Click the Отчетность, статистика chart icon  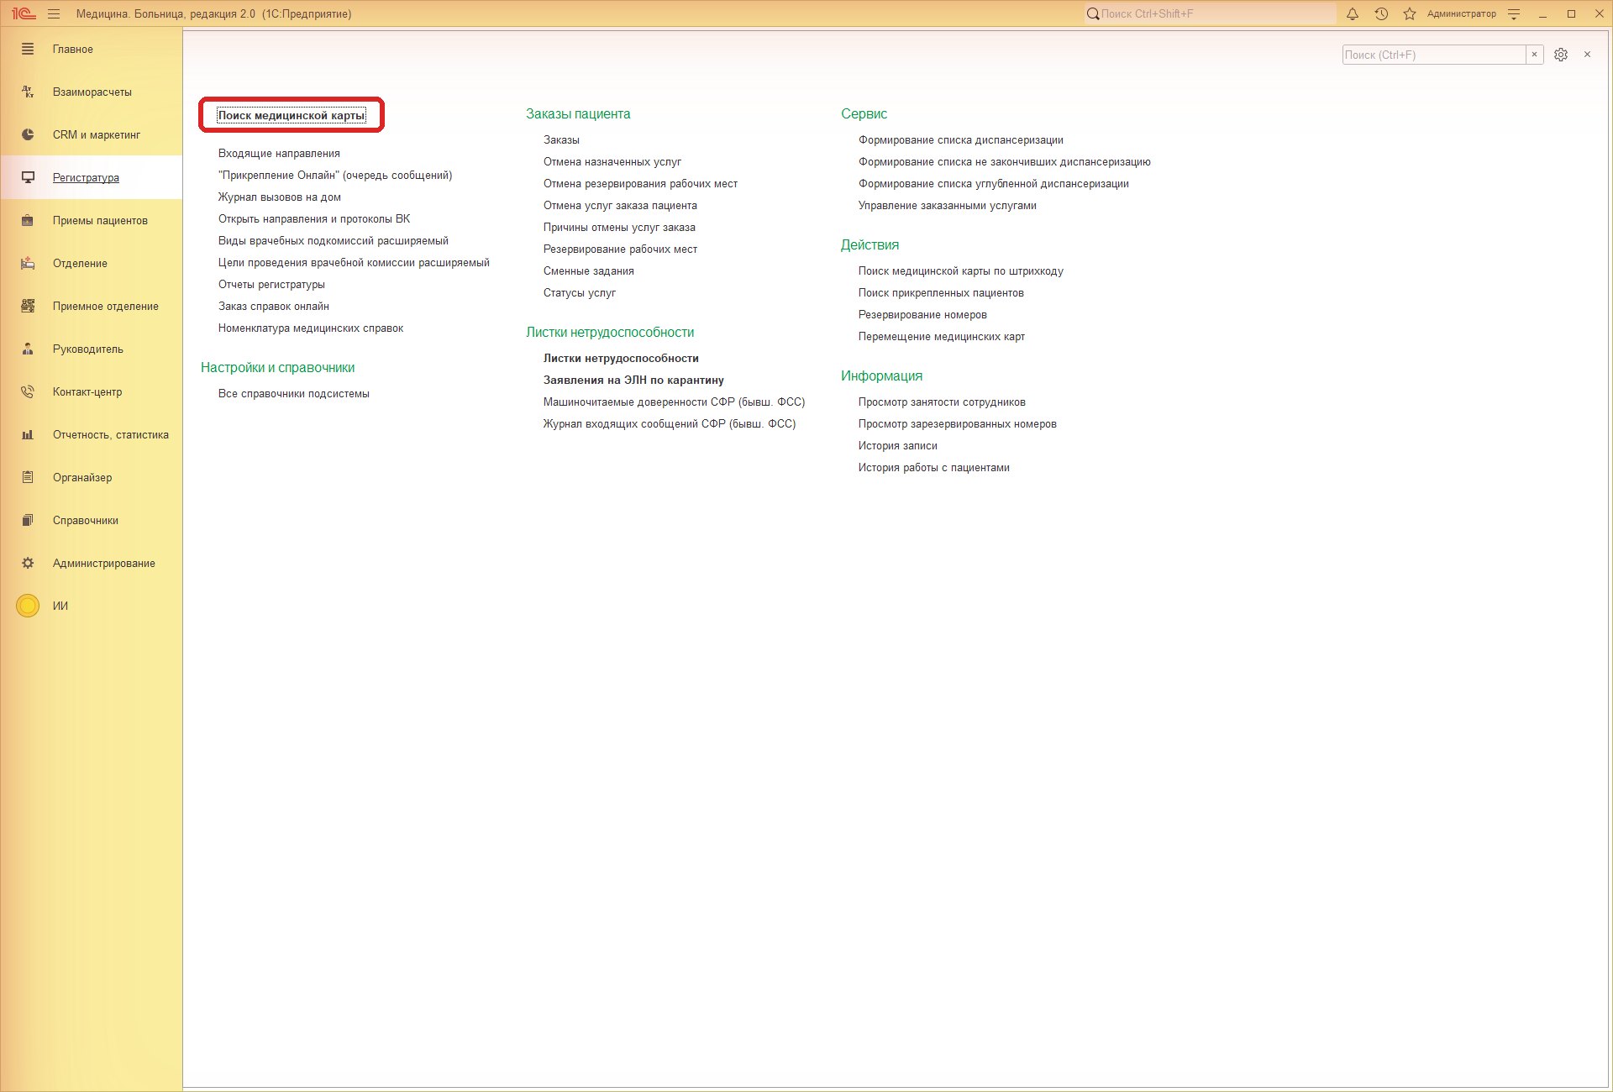pos(28,434)
